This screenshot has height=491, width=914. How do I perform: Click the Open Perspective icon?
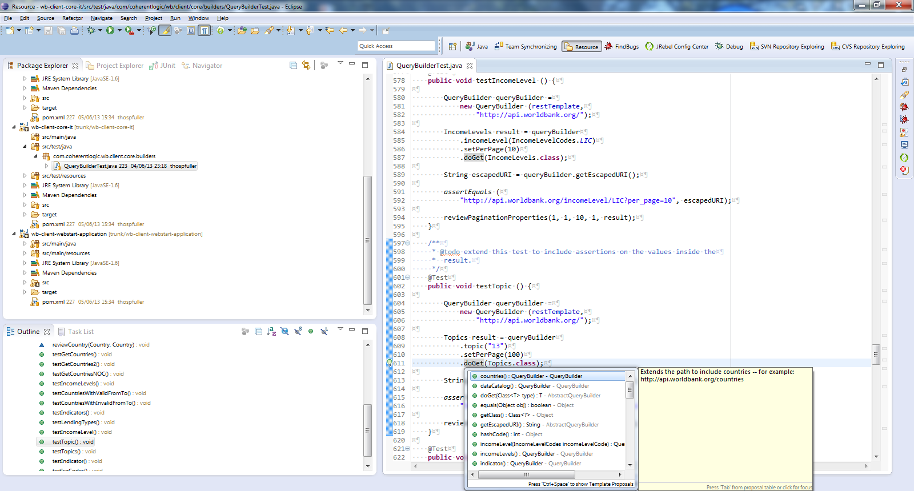[x=452, y=47]
